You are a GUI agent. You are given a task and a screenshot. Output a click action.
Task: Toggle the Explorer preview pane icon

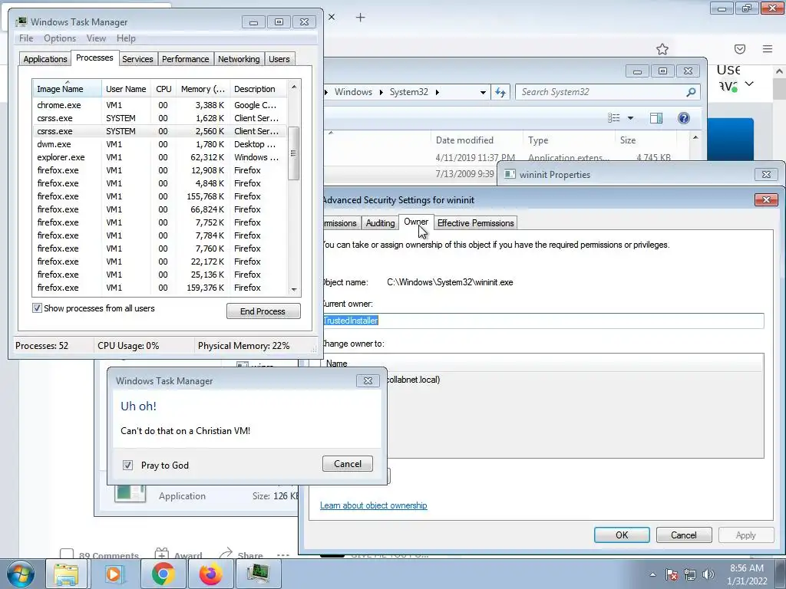coord(656,118)
